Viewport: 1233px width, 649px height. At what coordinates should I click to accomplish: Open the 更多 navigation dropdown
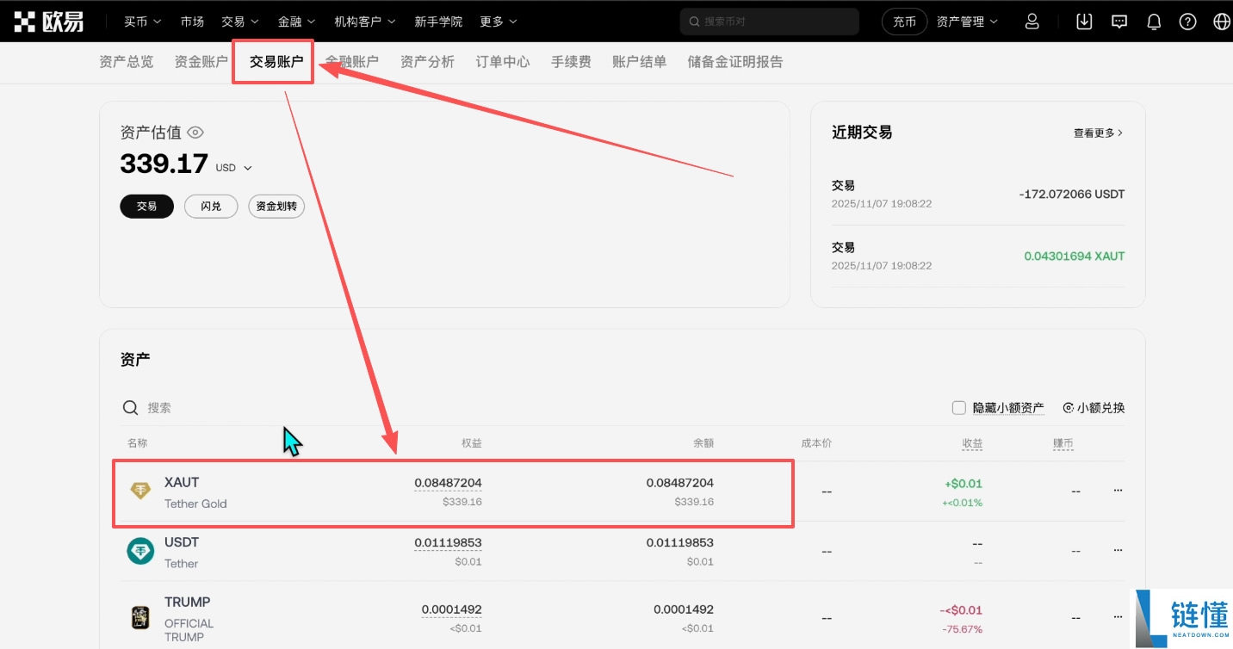tap(498, 21)
